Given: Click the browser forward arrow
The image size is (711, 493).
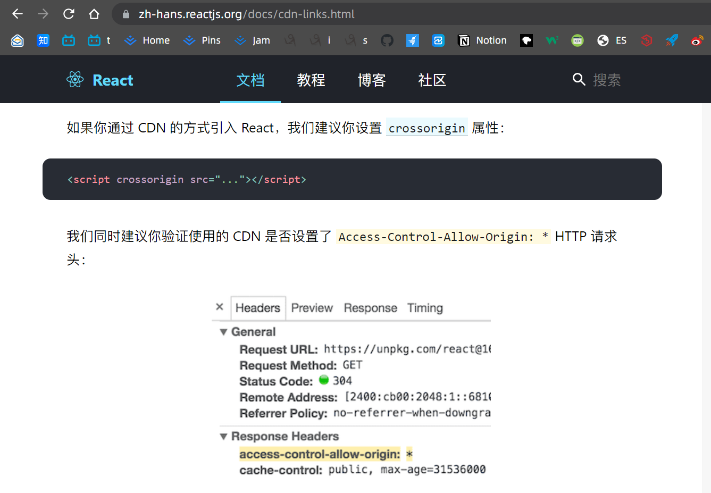Looking at the screenshot, I should [x=43, y=14].
